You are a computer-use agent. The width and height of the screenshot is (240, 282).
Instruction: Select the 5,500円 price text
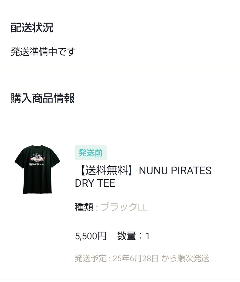tap(91, 236)
